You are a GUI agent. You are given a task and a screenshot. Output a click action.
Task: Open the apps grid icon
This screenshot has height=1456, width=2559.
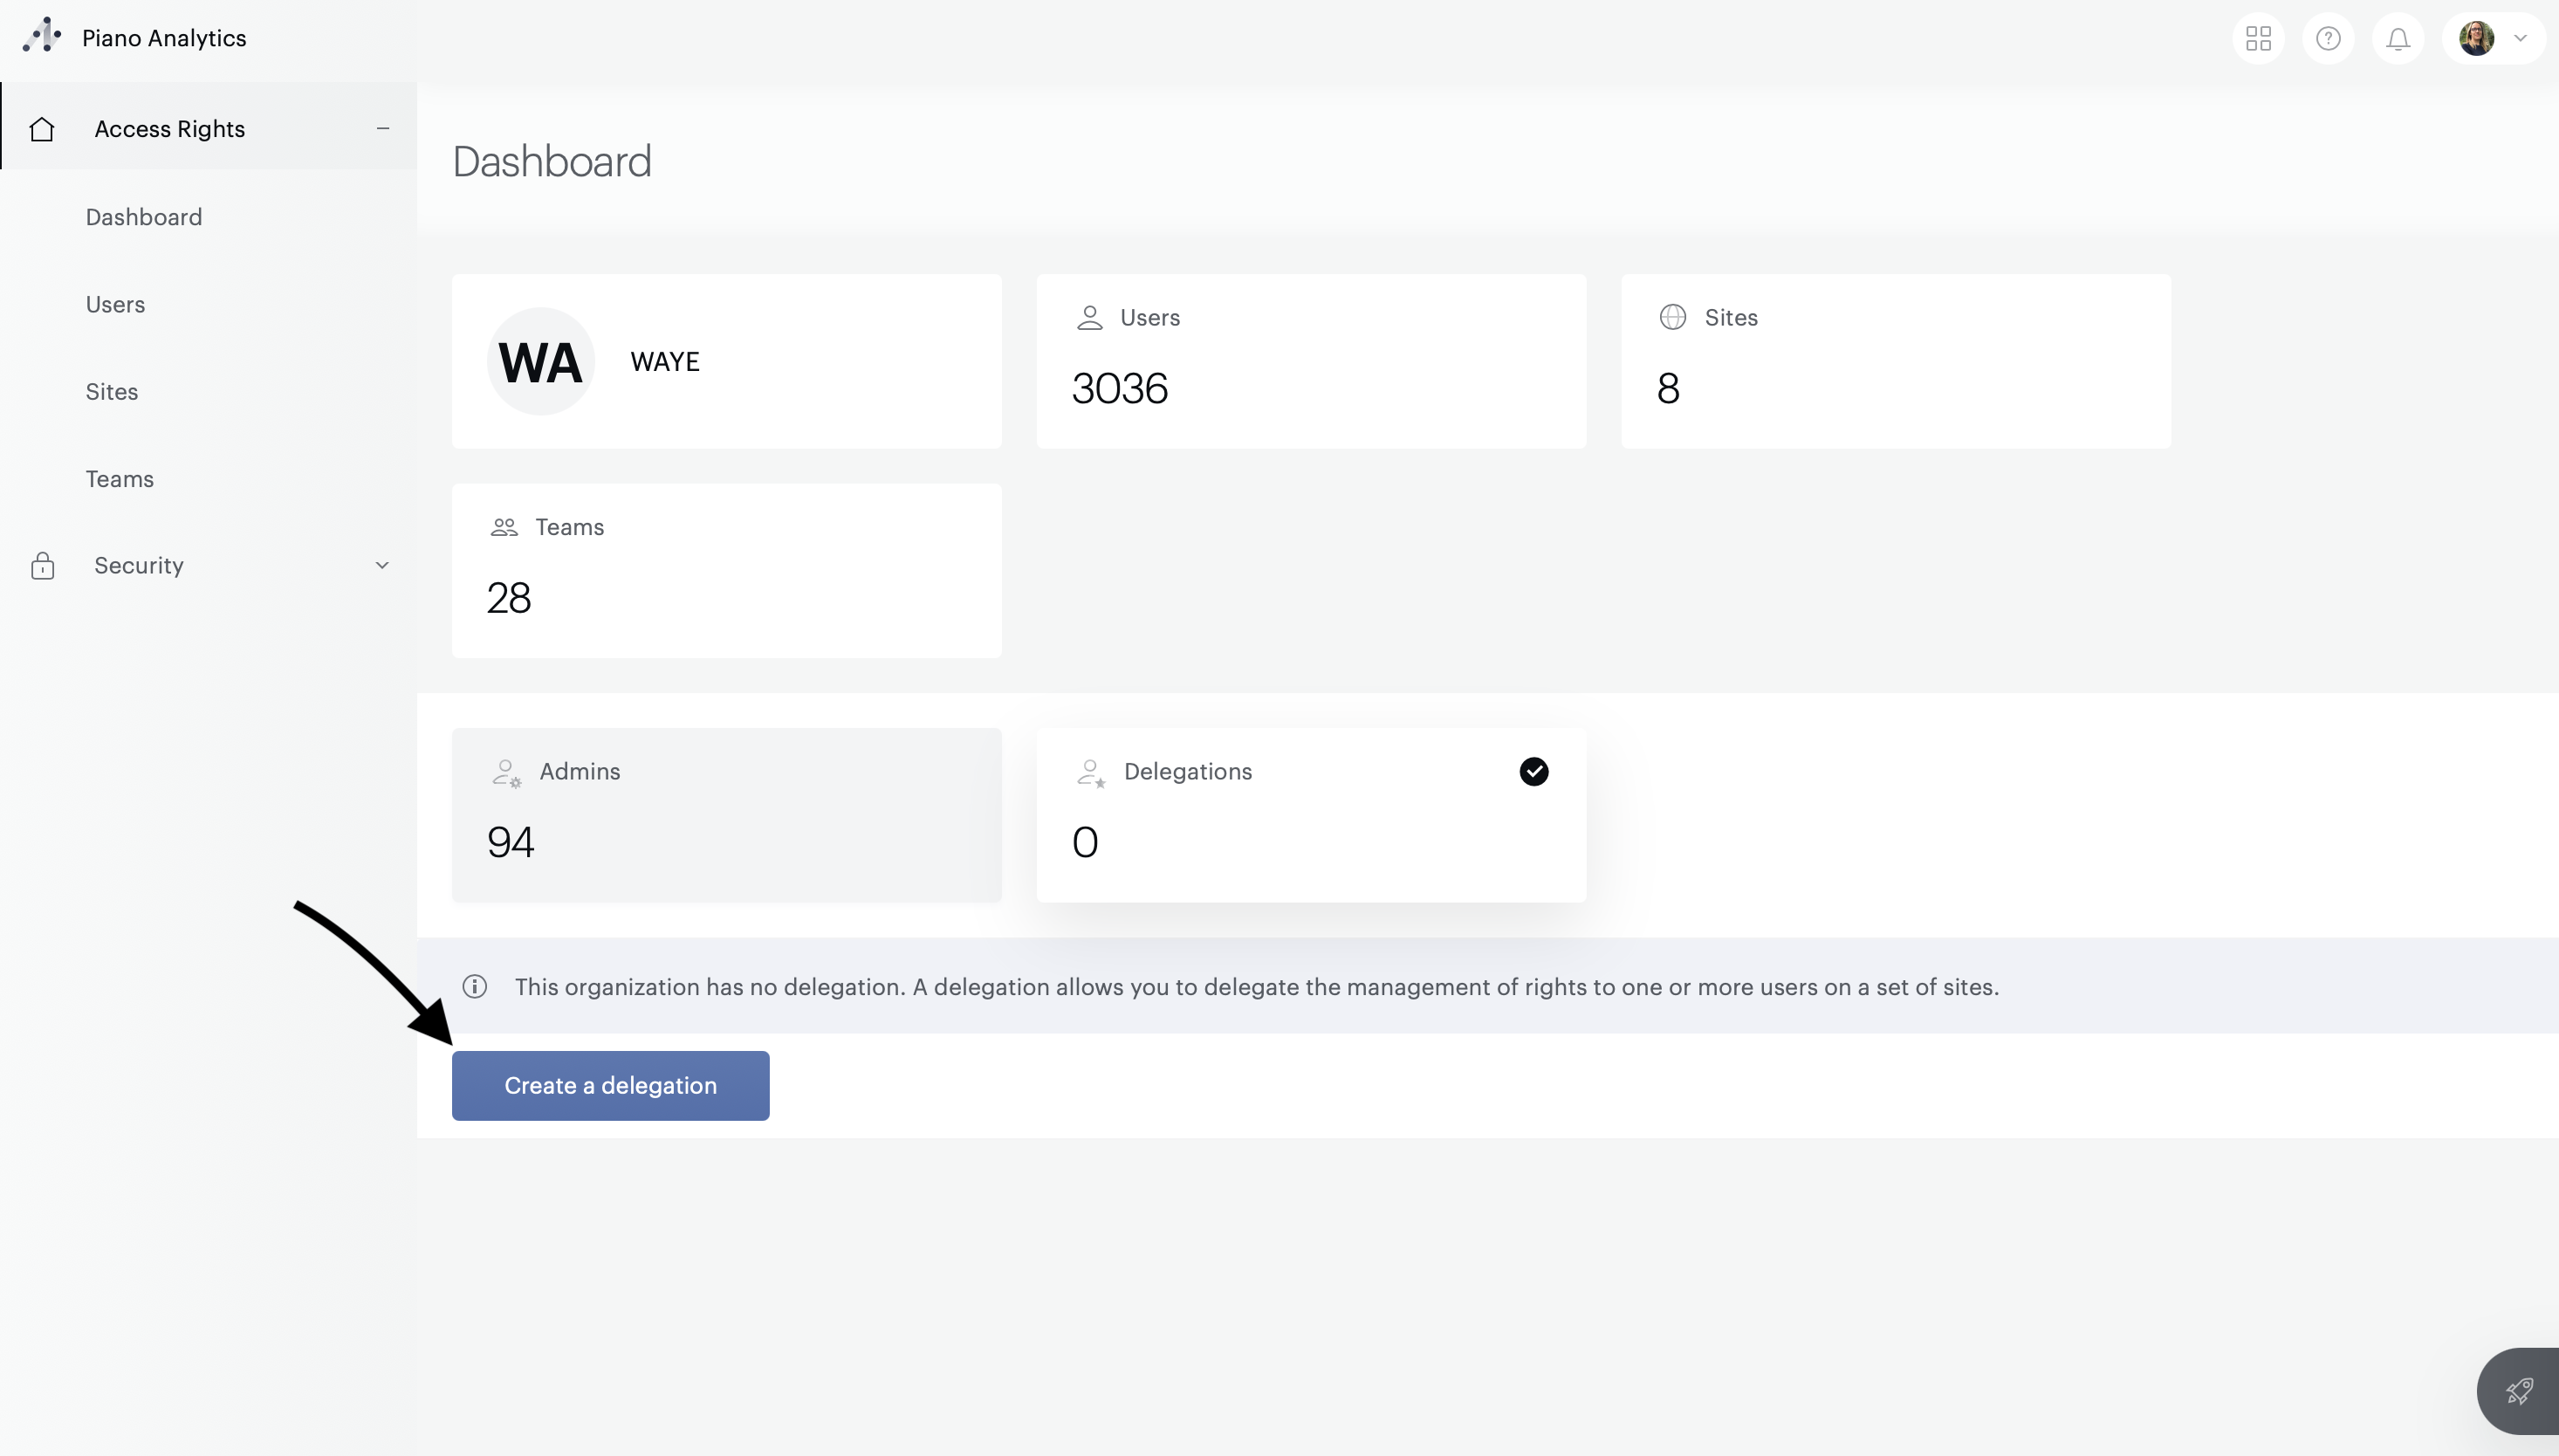pyautogui.click(x=2258, y=39)
